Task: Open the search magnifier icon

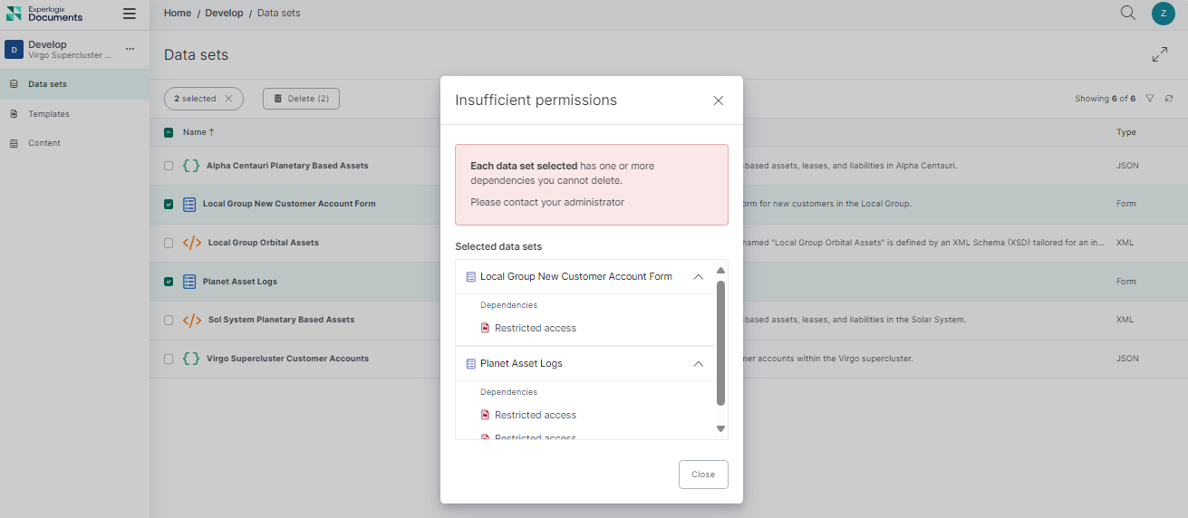Action: 1127,13
